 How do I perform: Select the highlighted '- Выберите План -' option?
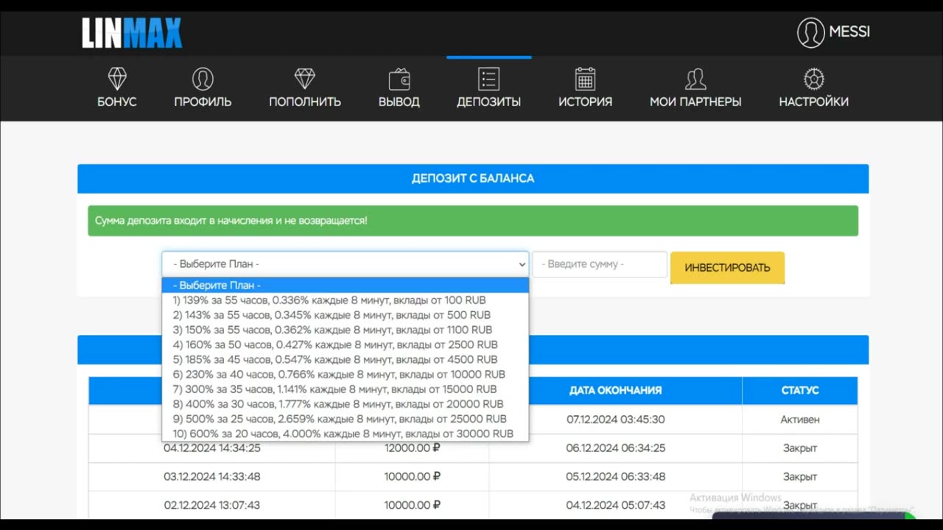(346, 286)
